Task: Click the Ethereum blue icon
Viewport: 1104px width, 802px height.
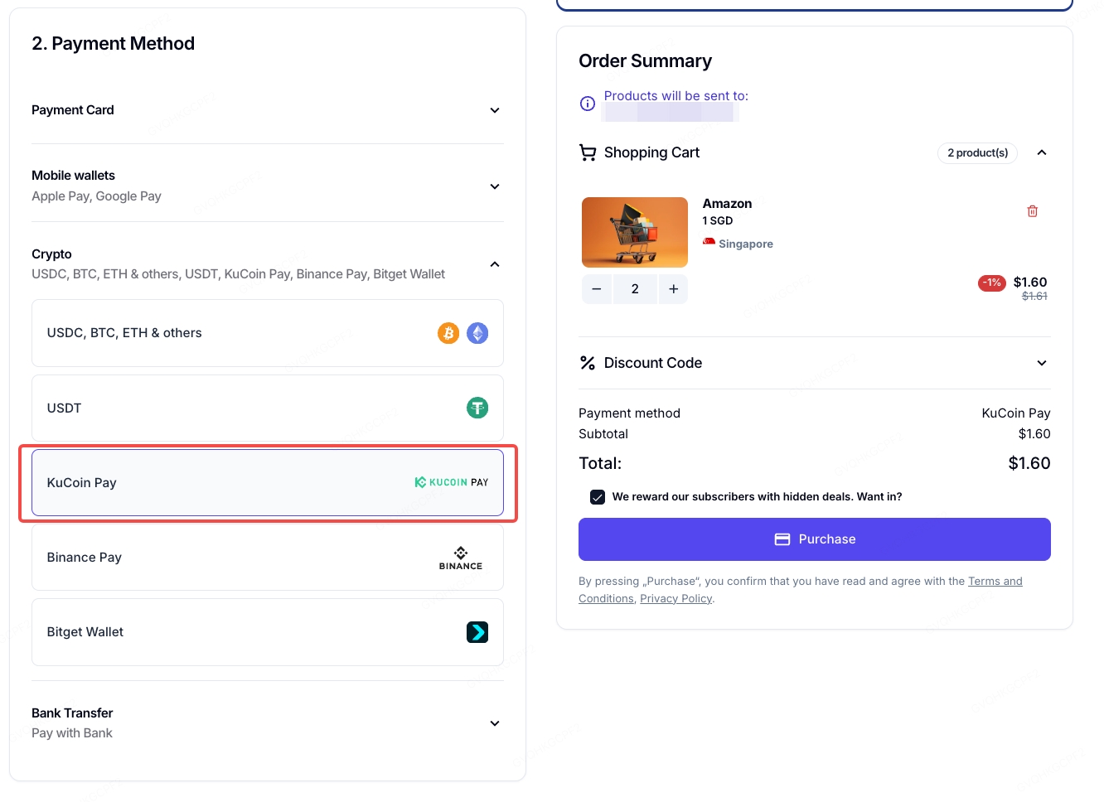Action: [x=477, y=333]
